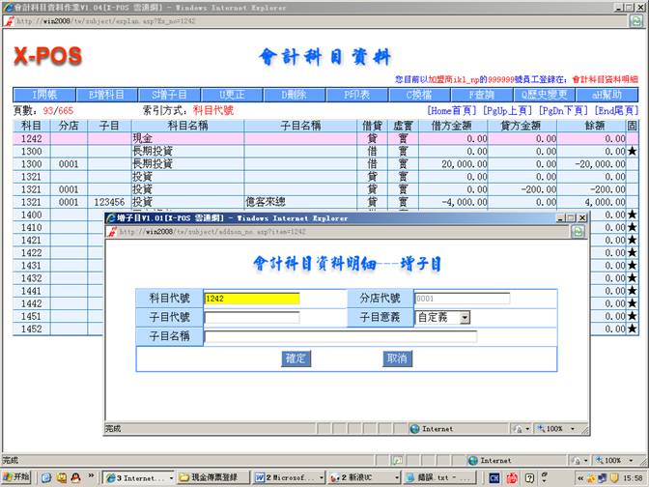
Task: Click the green refresh icon in popup address bar
Action: click(x=579, y=232)
